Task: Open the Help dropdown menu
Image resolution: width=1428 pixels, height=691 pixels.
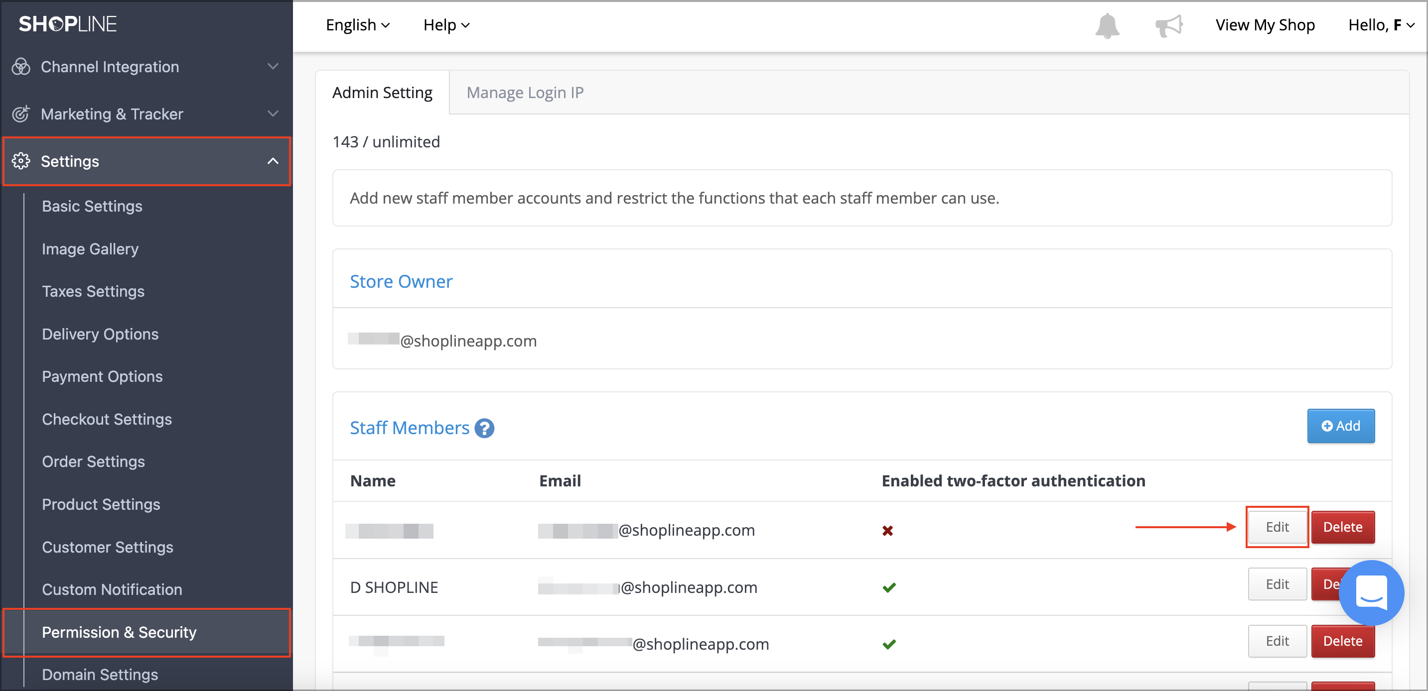Action: (446, 25)
